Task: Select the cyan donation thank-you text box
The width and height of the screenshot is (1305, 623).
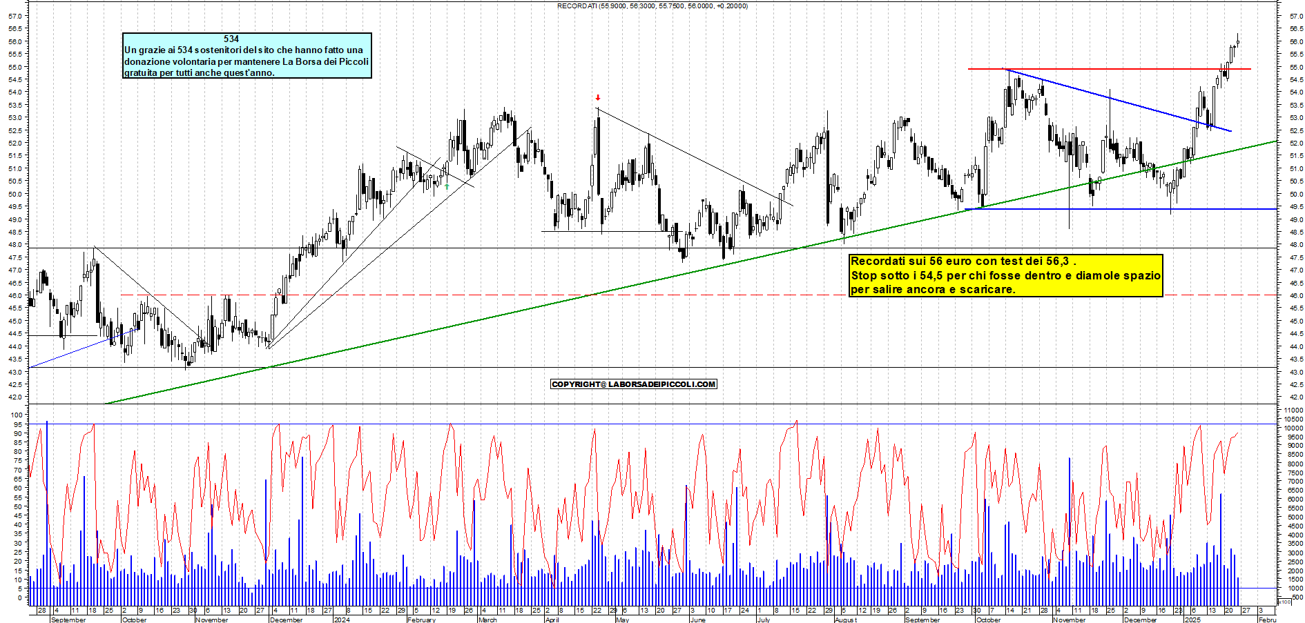Action: coord(247,55)
